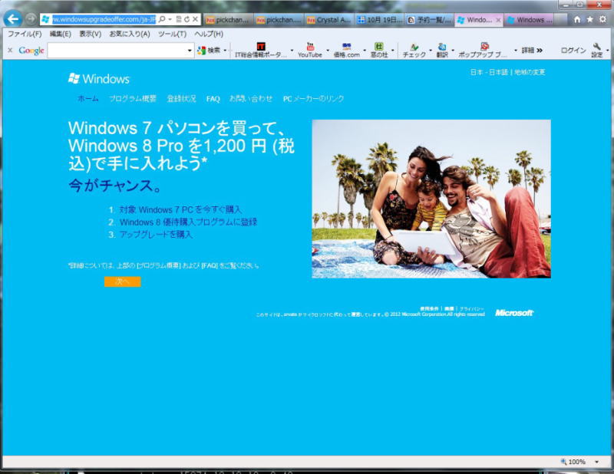This screenshot has width=614, height=474.
Task: Click the family picnic photo
Action: point(431,199)
